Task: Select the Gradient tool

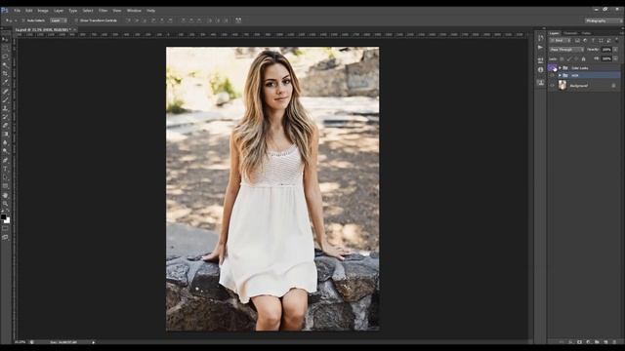Action: tap(5, 135)
